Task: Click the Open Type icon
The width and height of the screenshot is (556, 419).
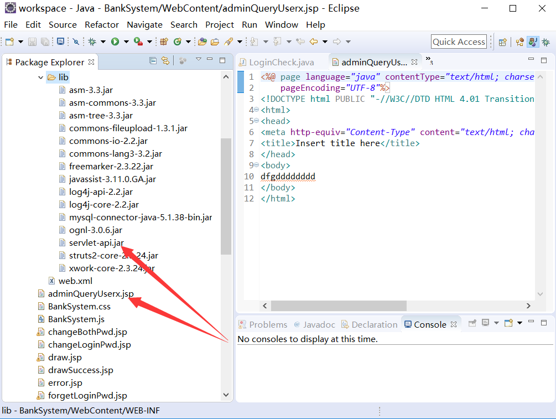Action: (202, 42)
